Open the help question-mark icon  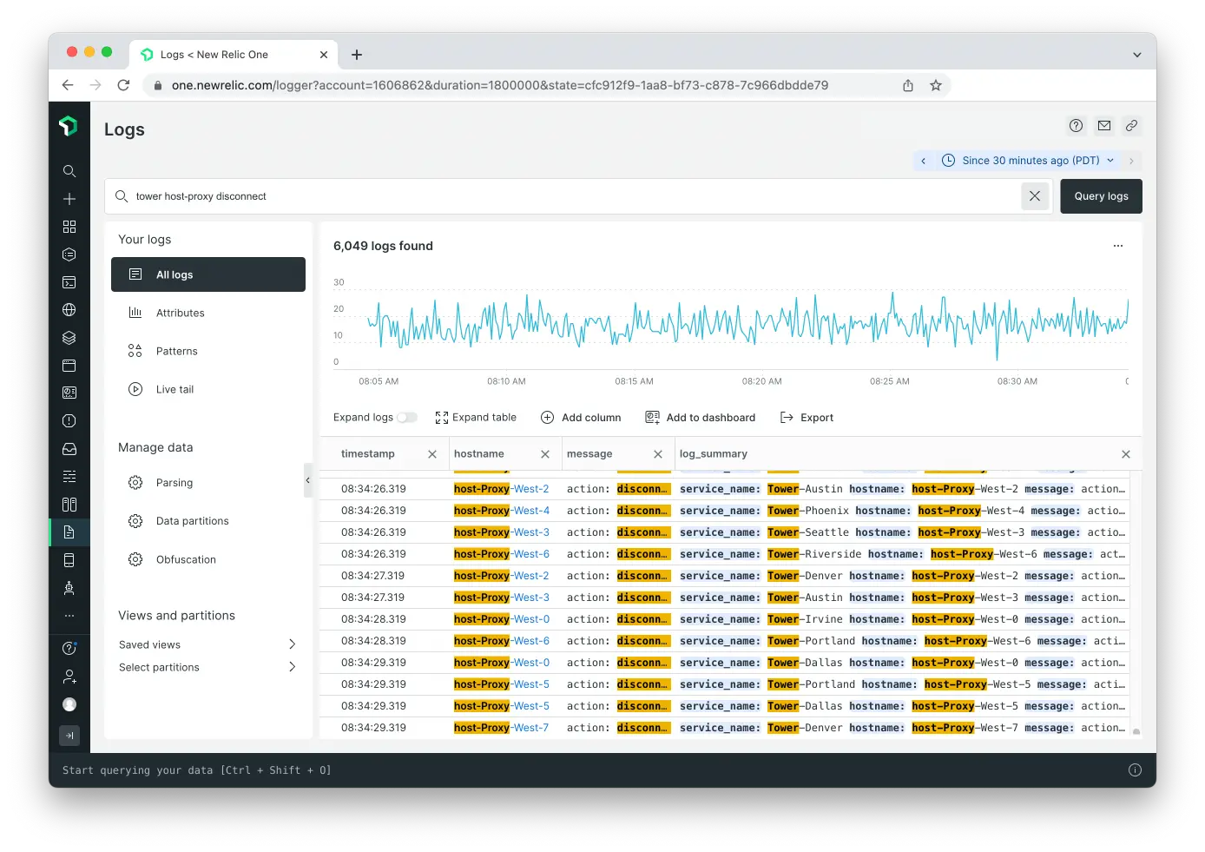[x=1076, y=125]
